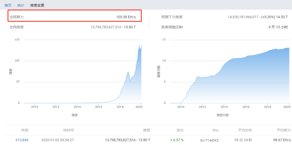
Task: Click the 块时间 column header
Action: coord(68,130)
